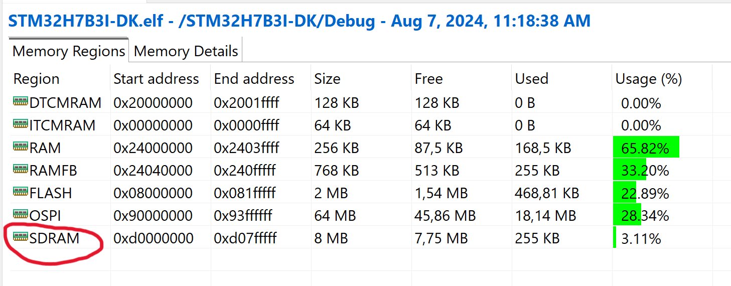This screenshot has width=731, height=286.
Task: Sort by the Region column header
Action: (37, 79)
